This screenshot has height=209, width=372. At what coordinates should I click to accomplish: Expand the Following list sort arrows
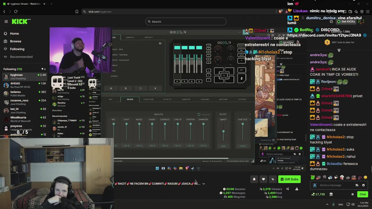pos(44,69)
